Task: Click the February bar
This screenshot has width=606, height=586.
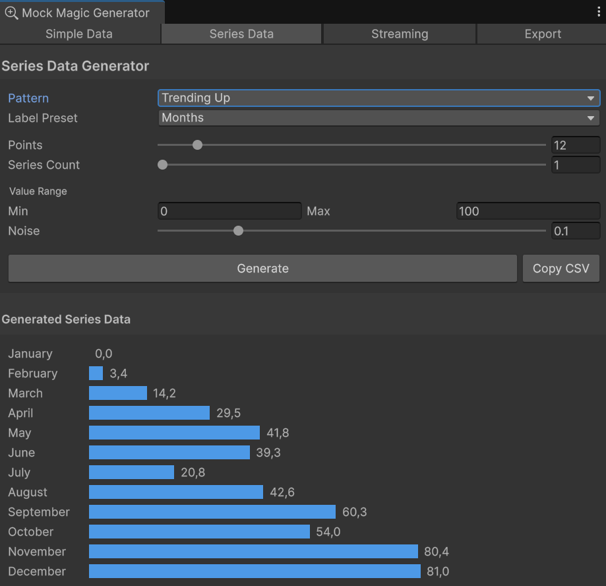Action: 96,374
